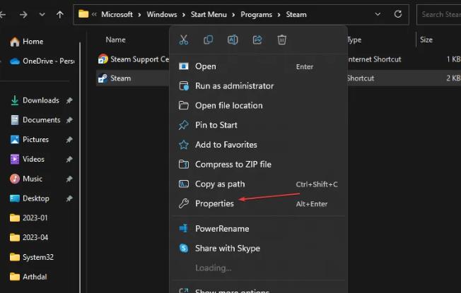Unpin Downloads using its pin icon
Viewport: 461px width, 293px height.
(x=69, y=100)
